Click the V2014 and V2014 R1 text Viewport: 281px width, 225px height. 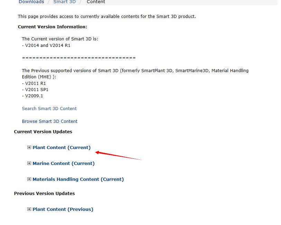[x=48, y=46]
